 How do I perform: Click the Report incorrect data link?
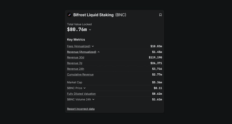(81, 109)
